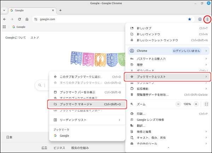Click the forward navigation arrow
212x153 pixels.
(12, 19)
